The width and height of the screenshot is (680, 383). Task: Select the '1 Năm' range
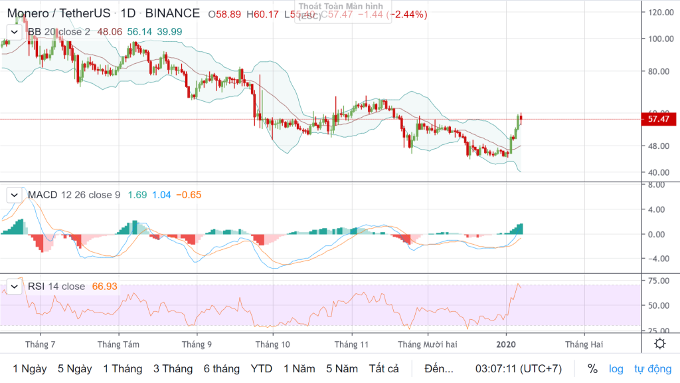299,368
